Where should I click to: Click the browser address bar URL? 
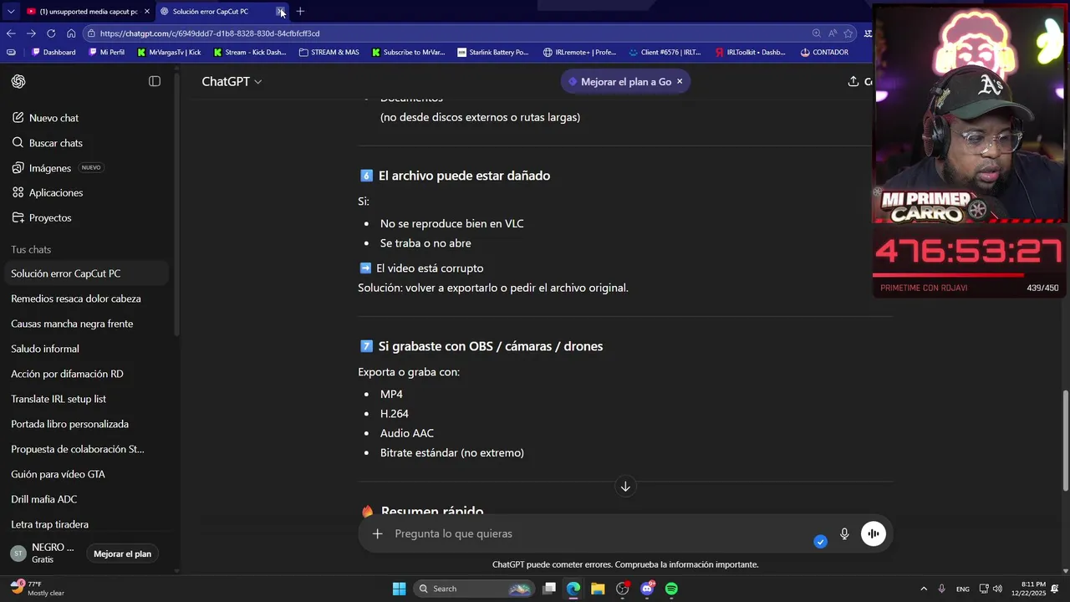pyautogui.click(x=209, y=33)
